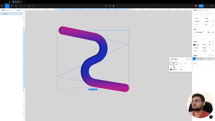
Task: Click the Align left icon
Action: 194,13
